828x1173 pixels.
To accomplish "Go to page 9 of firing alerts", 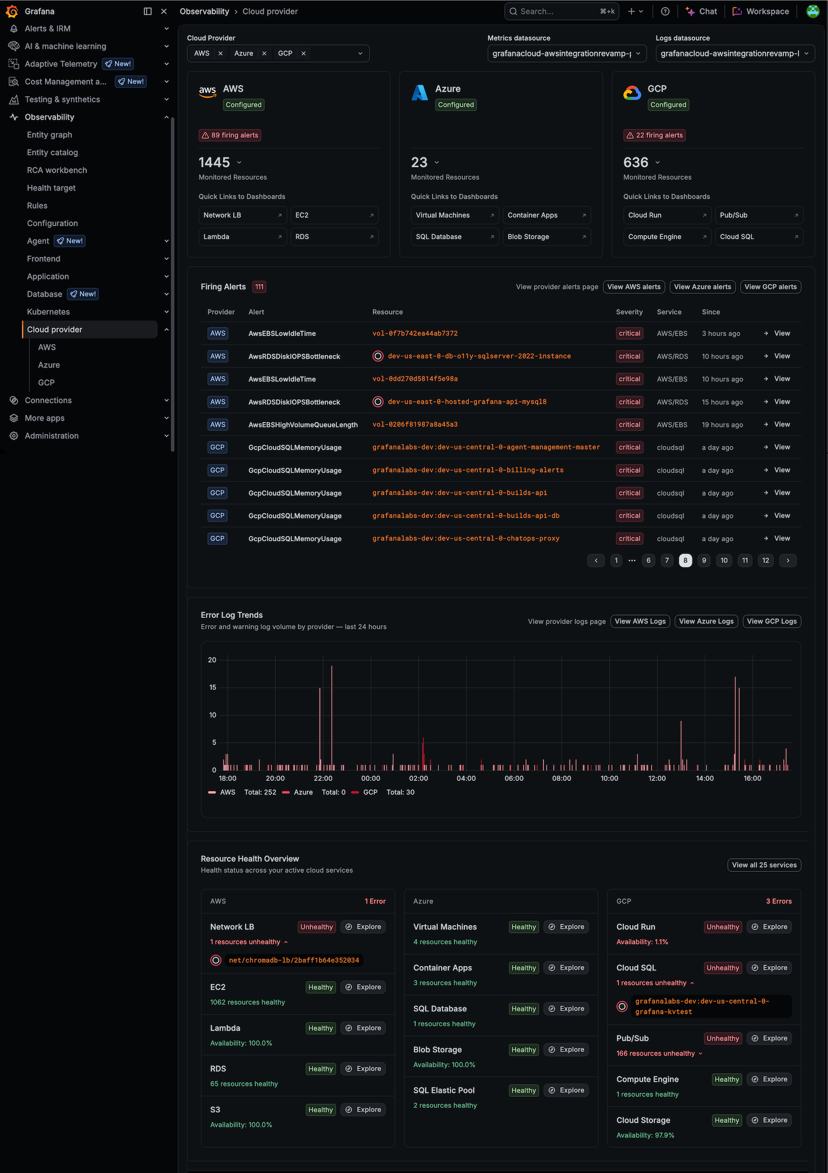I will coord(704,560).
